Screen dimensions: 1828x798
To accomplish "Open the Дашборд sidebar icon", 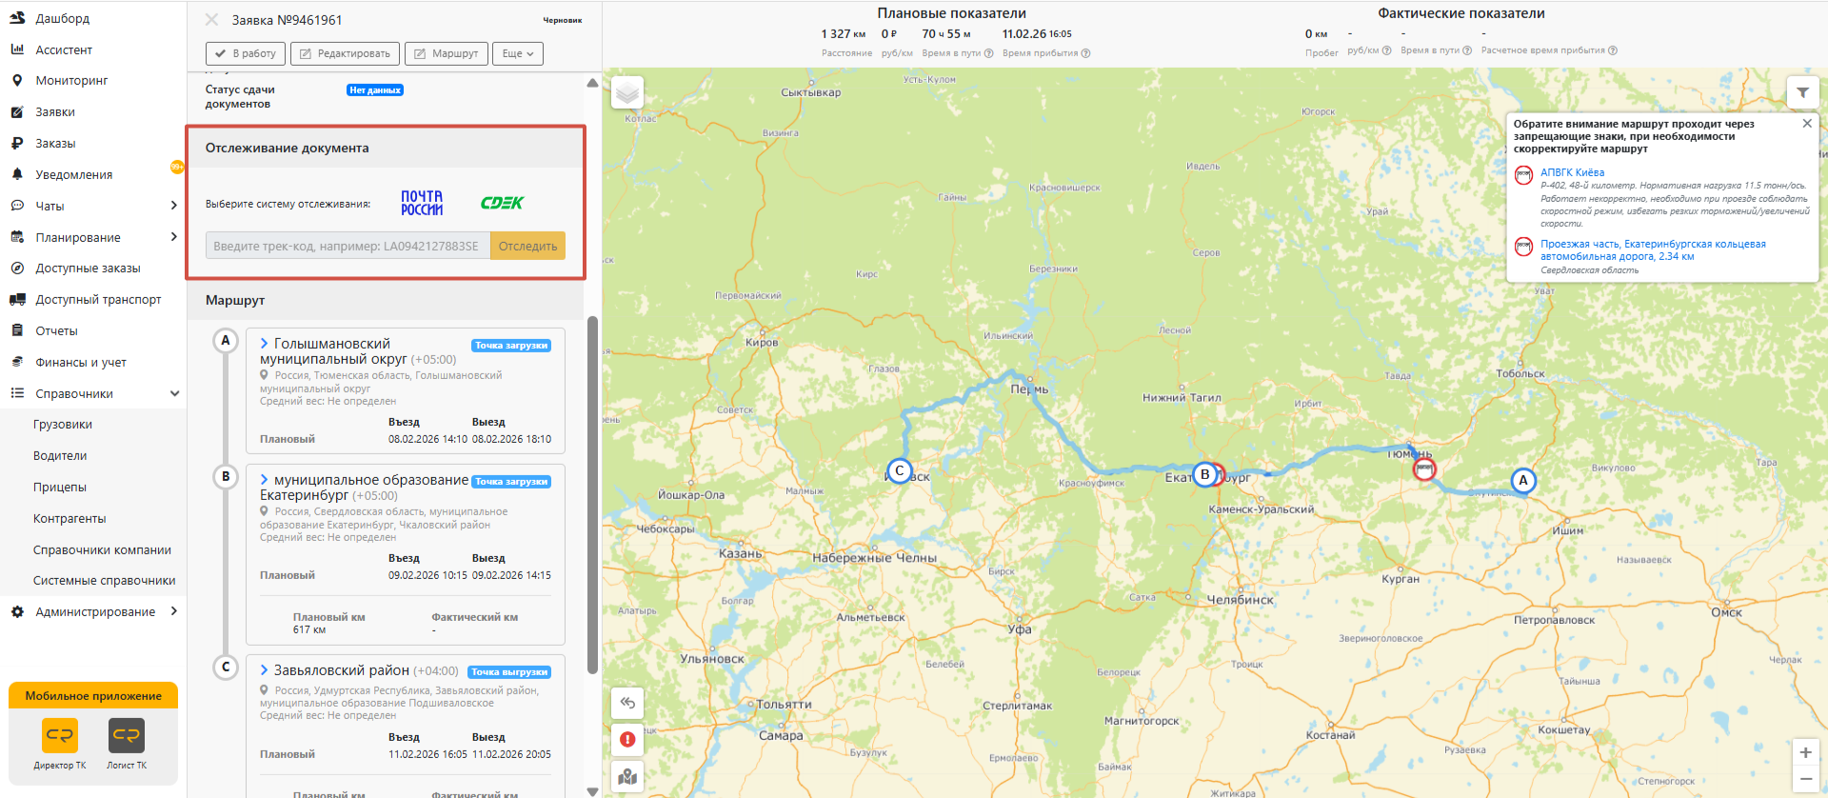I will [17, 18].
